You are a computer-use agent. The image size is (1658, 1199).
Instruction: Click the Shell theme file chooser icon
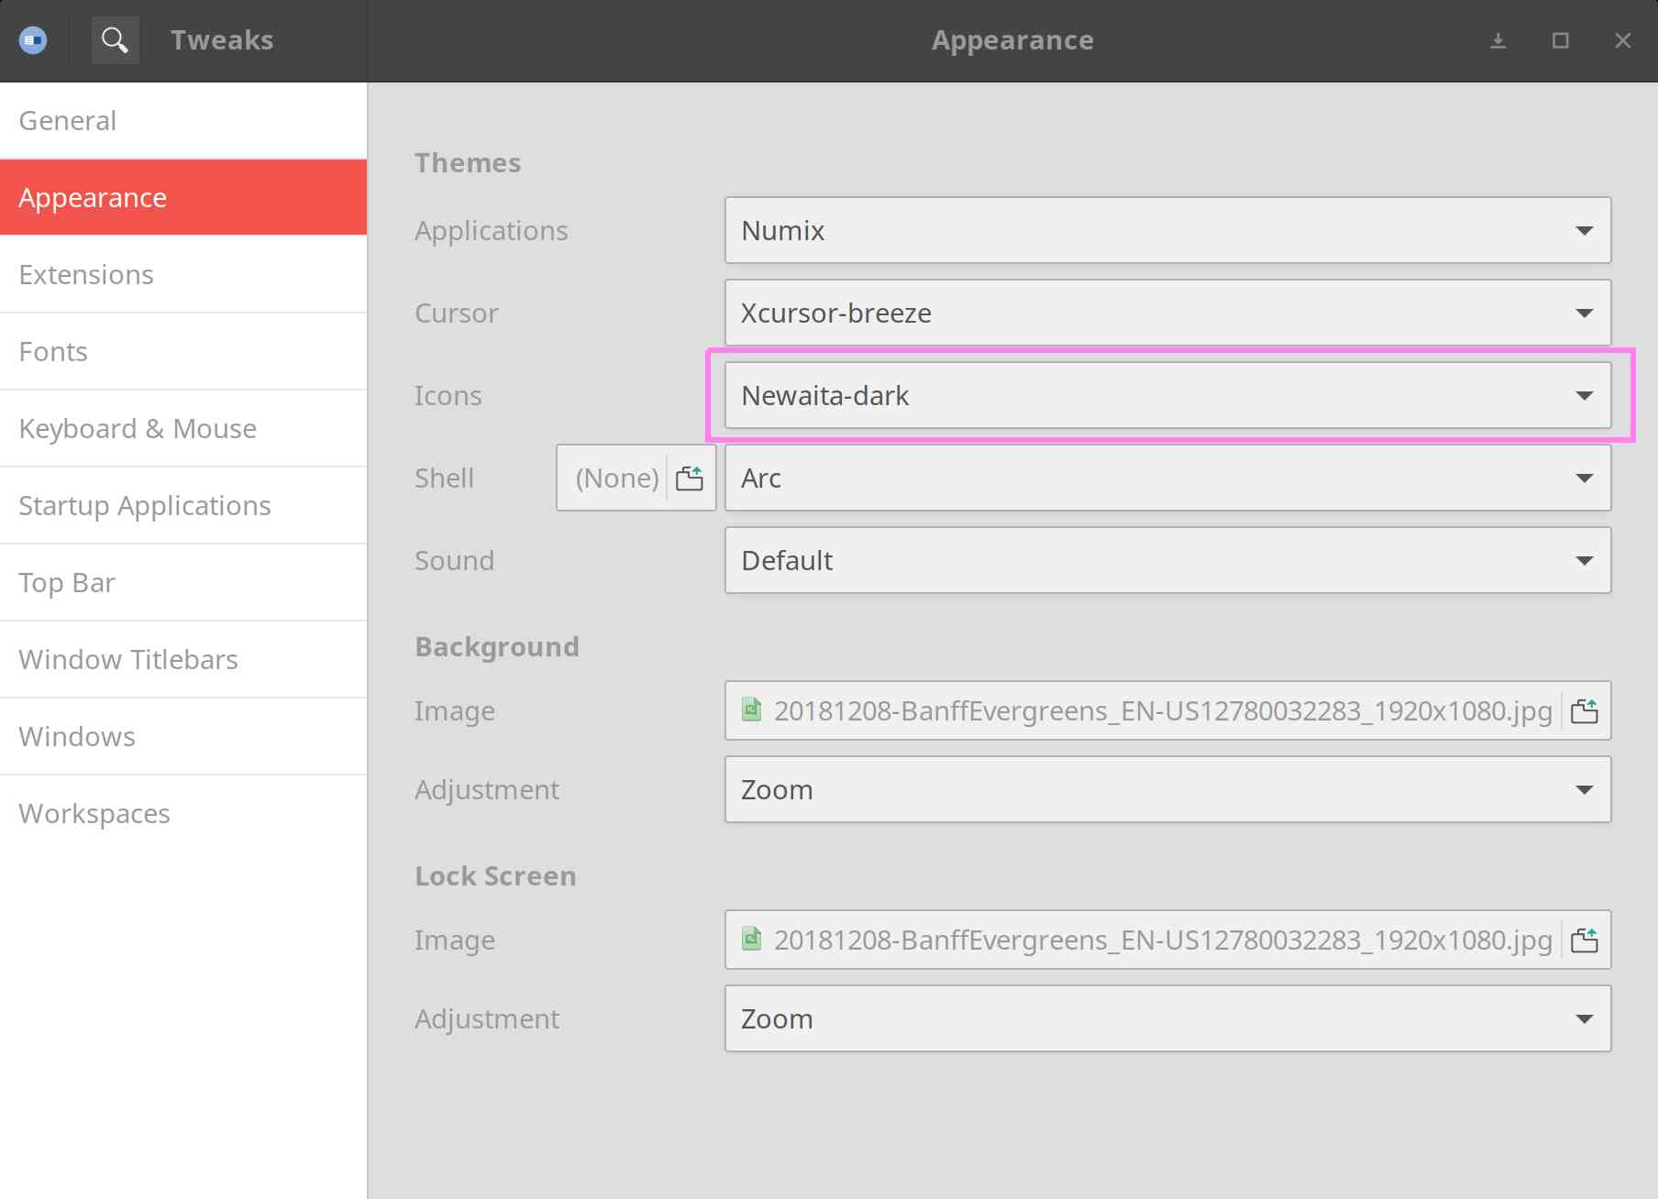click(690, 478)
